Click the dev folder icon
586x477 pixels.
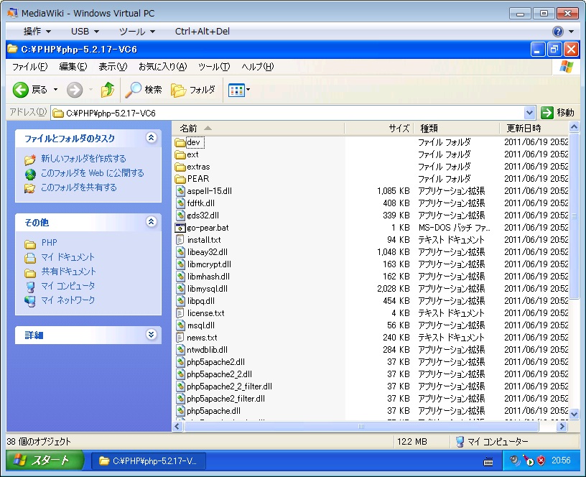[180, 142]
